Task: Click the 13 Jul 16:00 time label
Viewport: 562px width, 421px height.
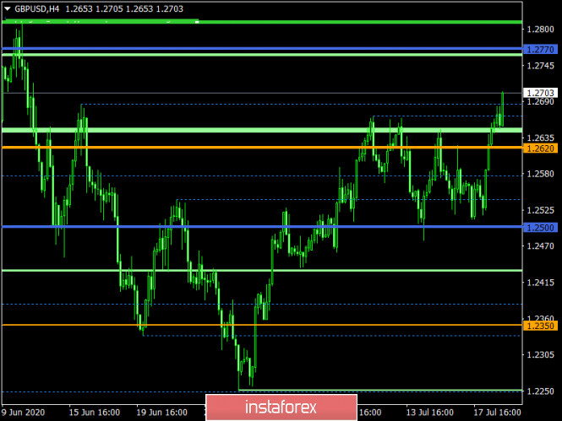Action: (431, 413)
